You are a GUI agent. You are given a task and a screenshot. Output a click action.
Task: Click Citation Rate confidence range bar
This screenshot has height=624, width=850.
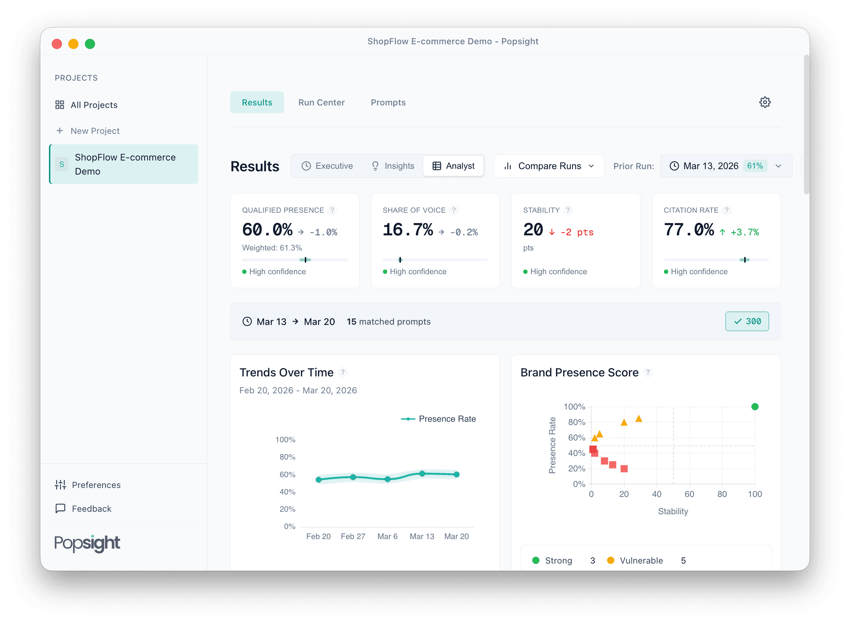(x=716, y=260)
